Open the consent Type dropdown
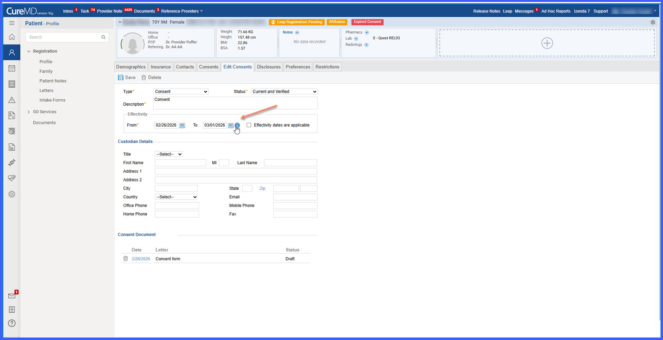Viewport: 663px width, 340px height. 181,92
